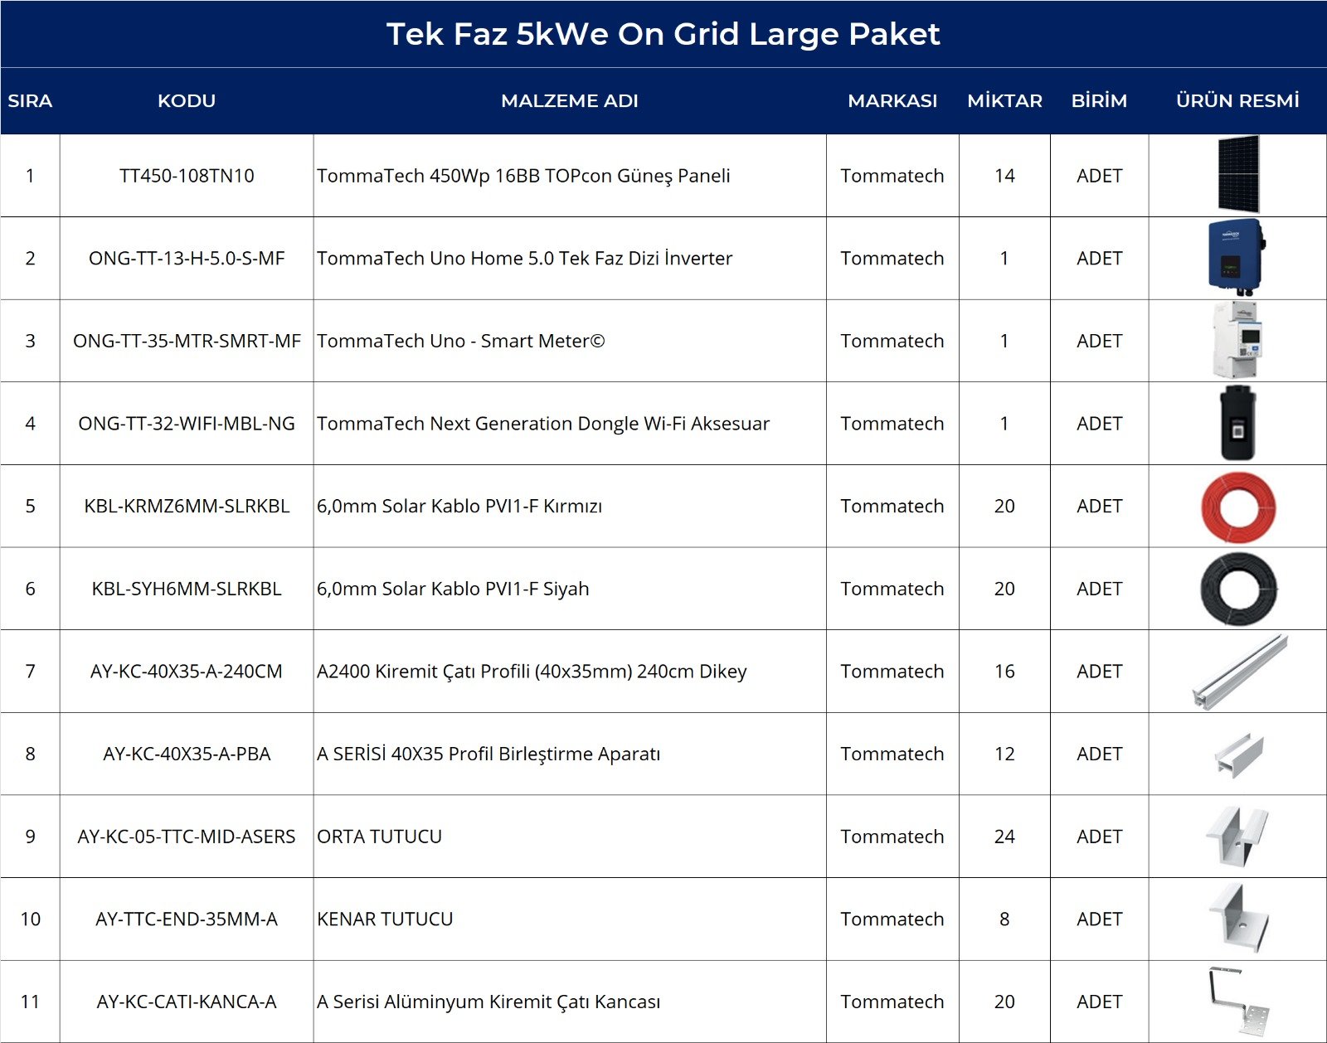Image resolution: width=1327 pixels, height=1043 pixels.
Task: Click quantity 20 in the Çatı Kancası row
Action: point(1004,1002)
